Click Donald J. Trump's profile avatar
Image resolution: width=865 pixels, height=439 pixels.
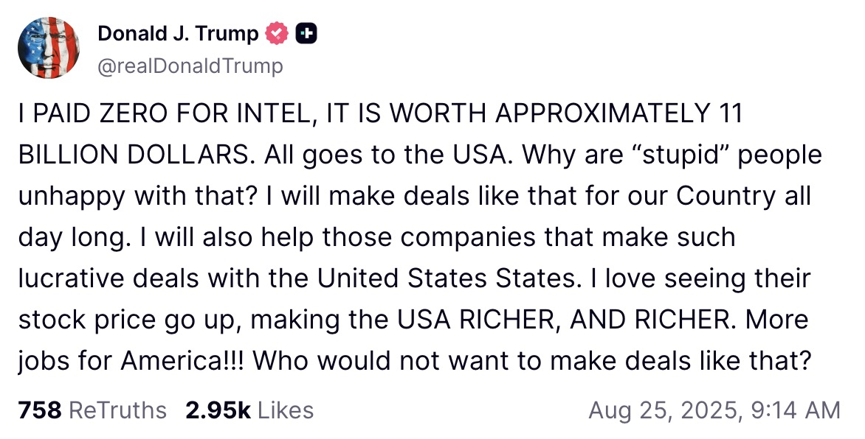click(x=49, y=48)
